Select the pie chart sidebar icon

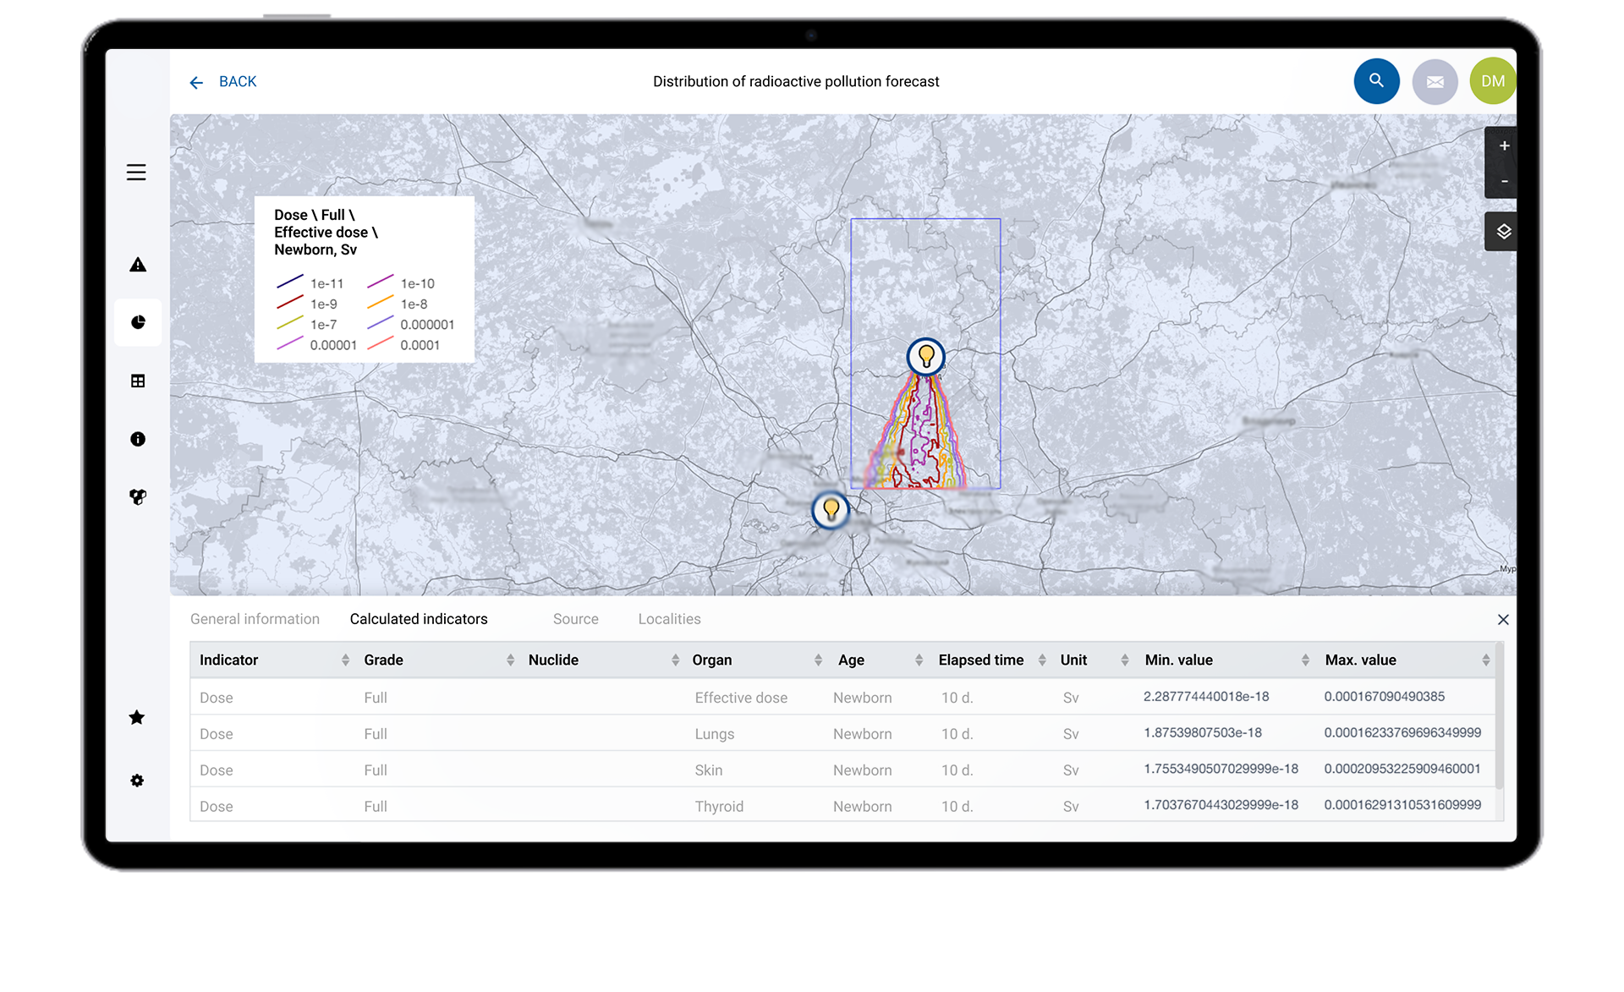click(138, 322)
